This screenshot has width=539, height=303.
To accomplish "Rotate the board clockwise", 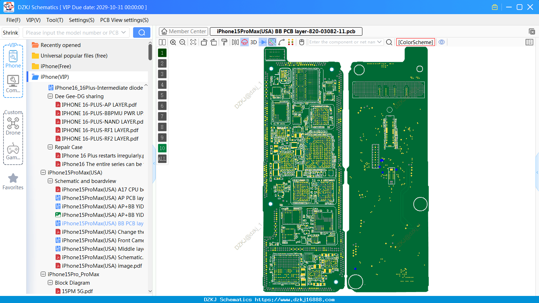I will point(214,42).
